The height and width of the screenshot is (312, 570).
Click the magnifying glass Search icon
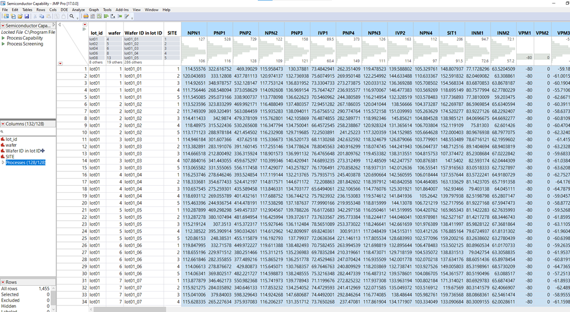[x=71, y=16]
